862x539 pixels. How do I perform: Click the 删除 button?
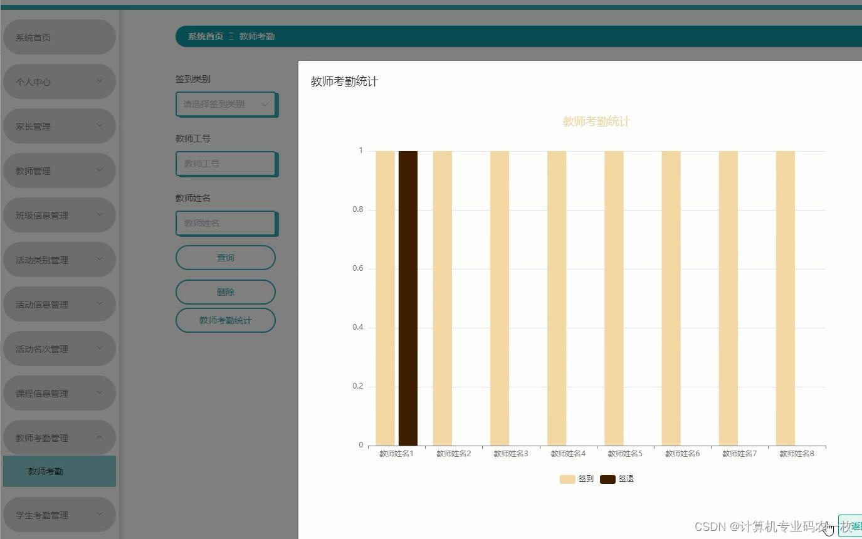(x=226, y=292)
